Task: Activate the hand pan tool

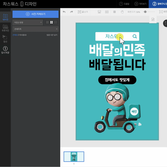Action: coord(122,12)
